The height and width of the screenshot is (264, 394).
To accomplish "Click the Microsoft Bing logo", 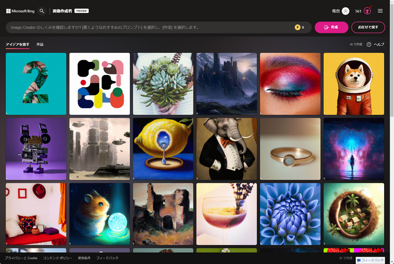I will point(20,11).
